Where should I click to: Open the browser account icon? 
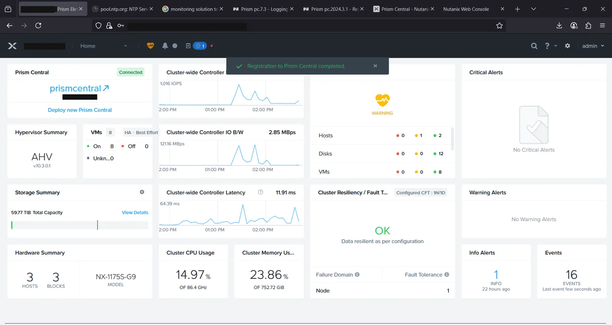point(574,26)
